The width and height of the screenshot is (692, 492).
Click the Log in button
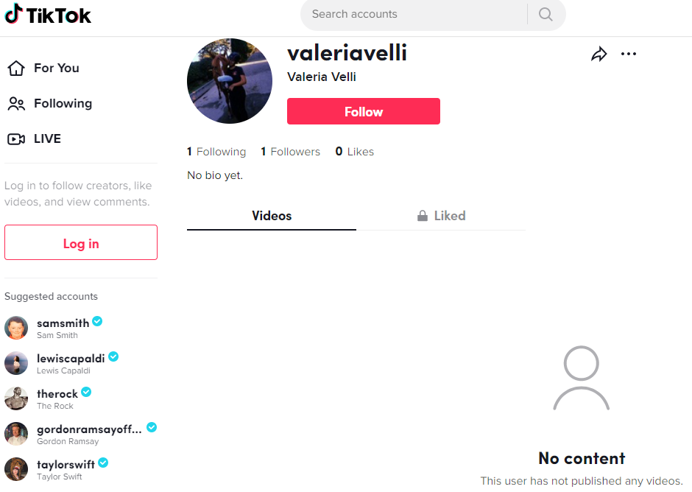point(81,242)
